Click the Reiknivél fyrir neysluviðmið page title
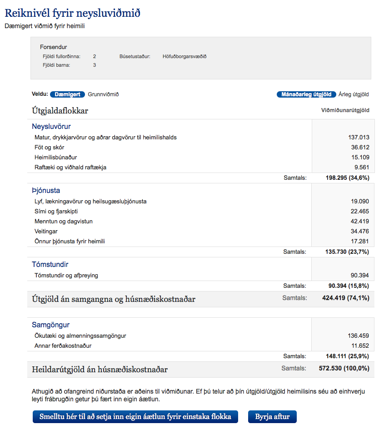 tap(72, 14)
